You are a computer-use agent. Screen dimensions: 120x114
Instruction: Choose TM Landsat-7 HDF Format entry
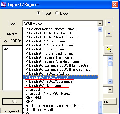[43, 85]
